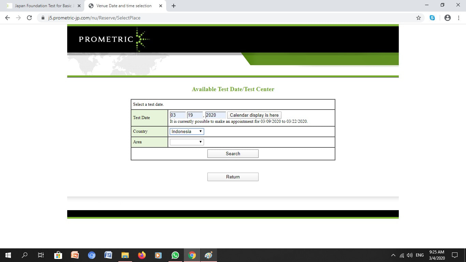Open the Skype extension icon

[x=432, y=18]
